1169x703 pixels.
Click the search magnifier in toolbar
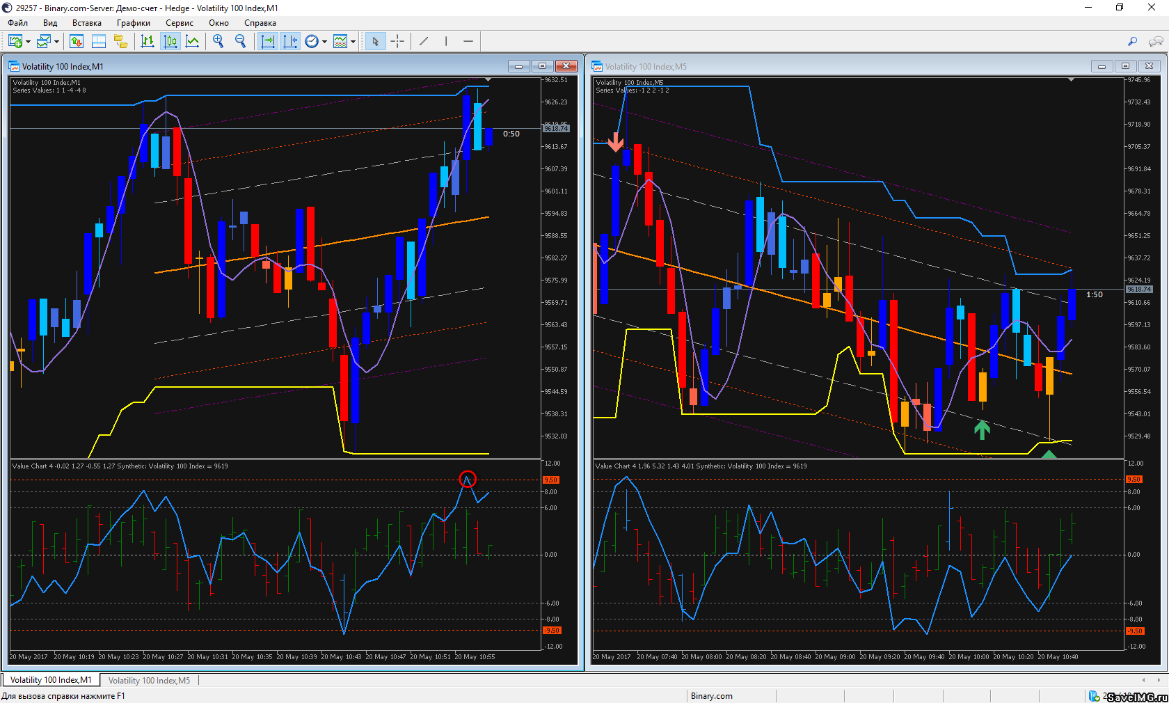[x=1132, y=42]
